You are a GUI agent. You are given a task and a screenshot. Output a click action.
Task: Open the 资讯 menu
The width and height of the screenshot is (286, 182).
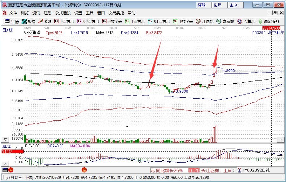click(36, 13)
